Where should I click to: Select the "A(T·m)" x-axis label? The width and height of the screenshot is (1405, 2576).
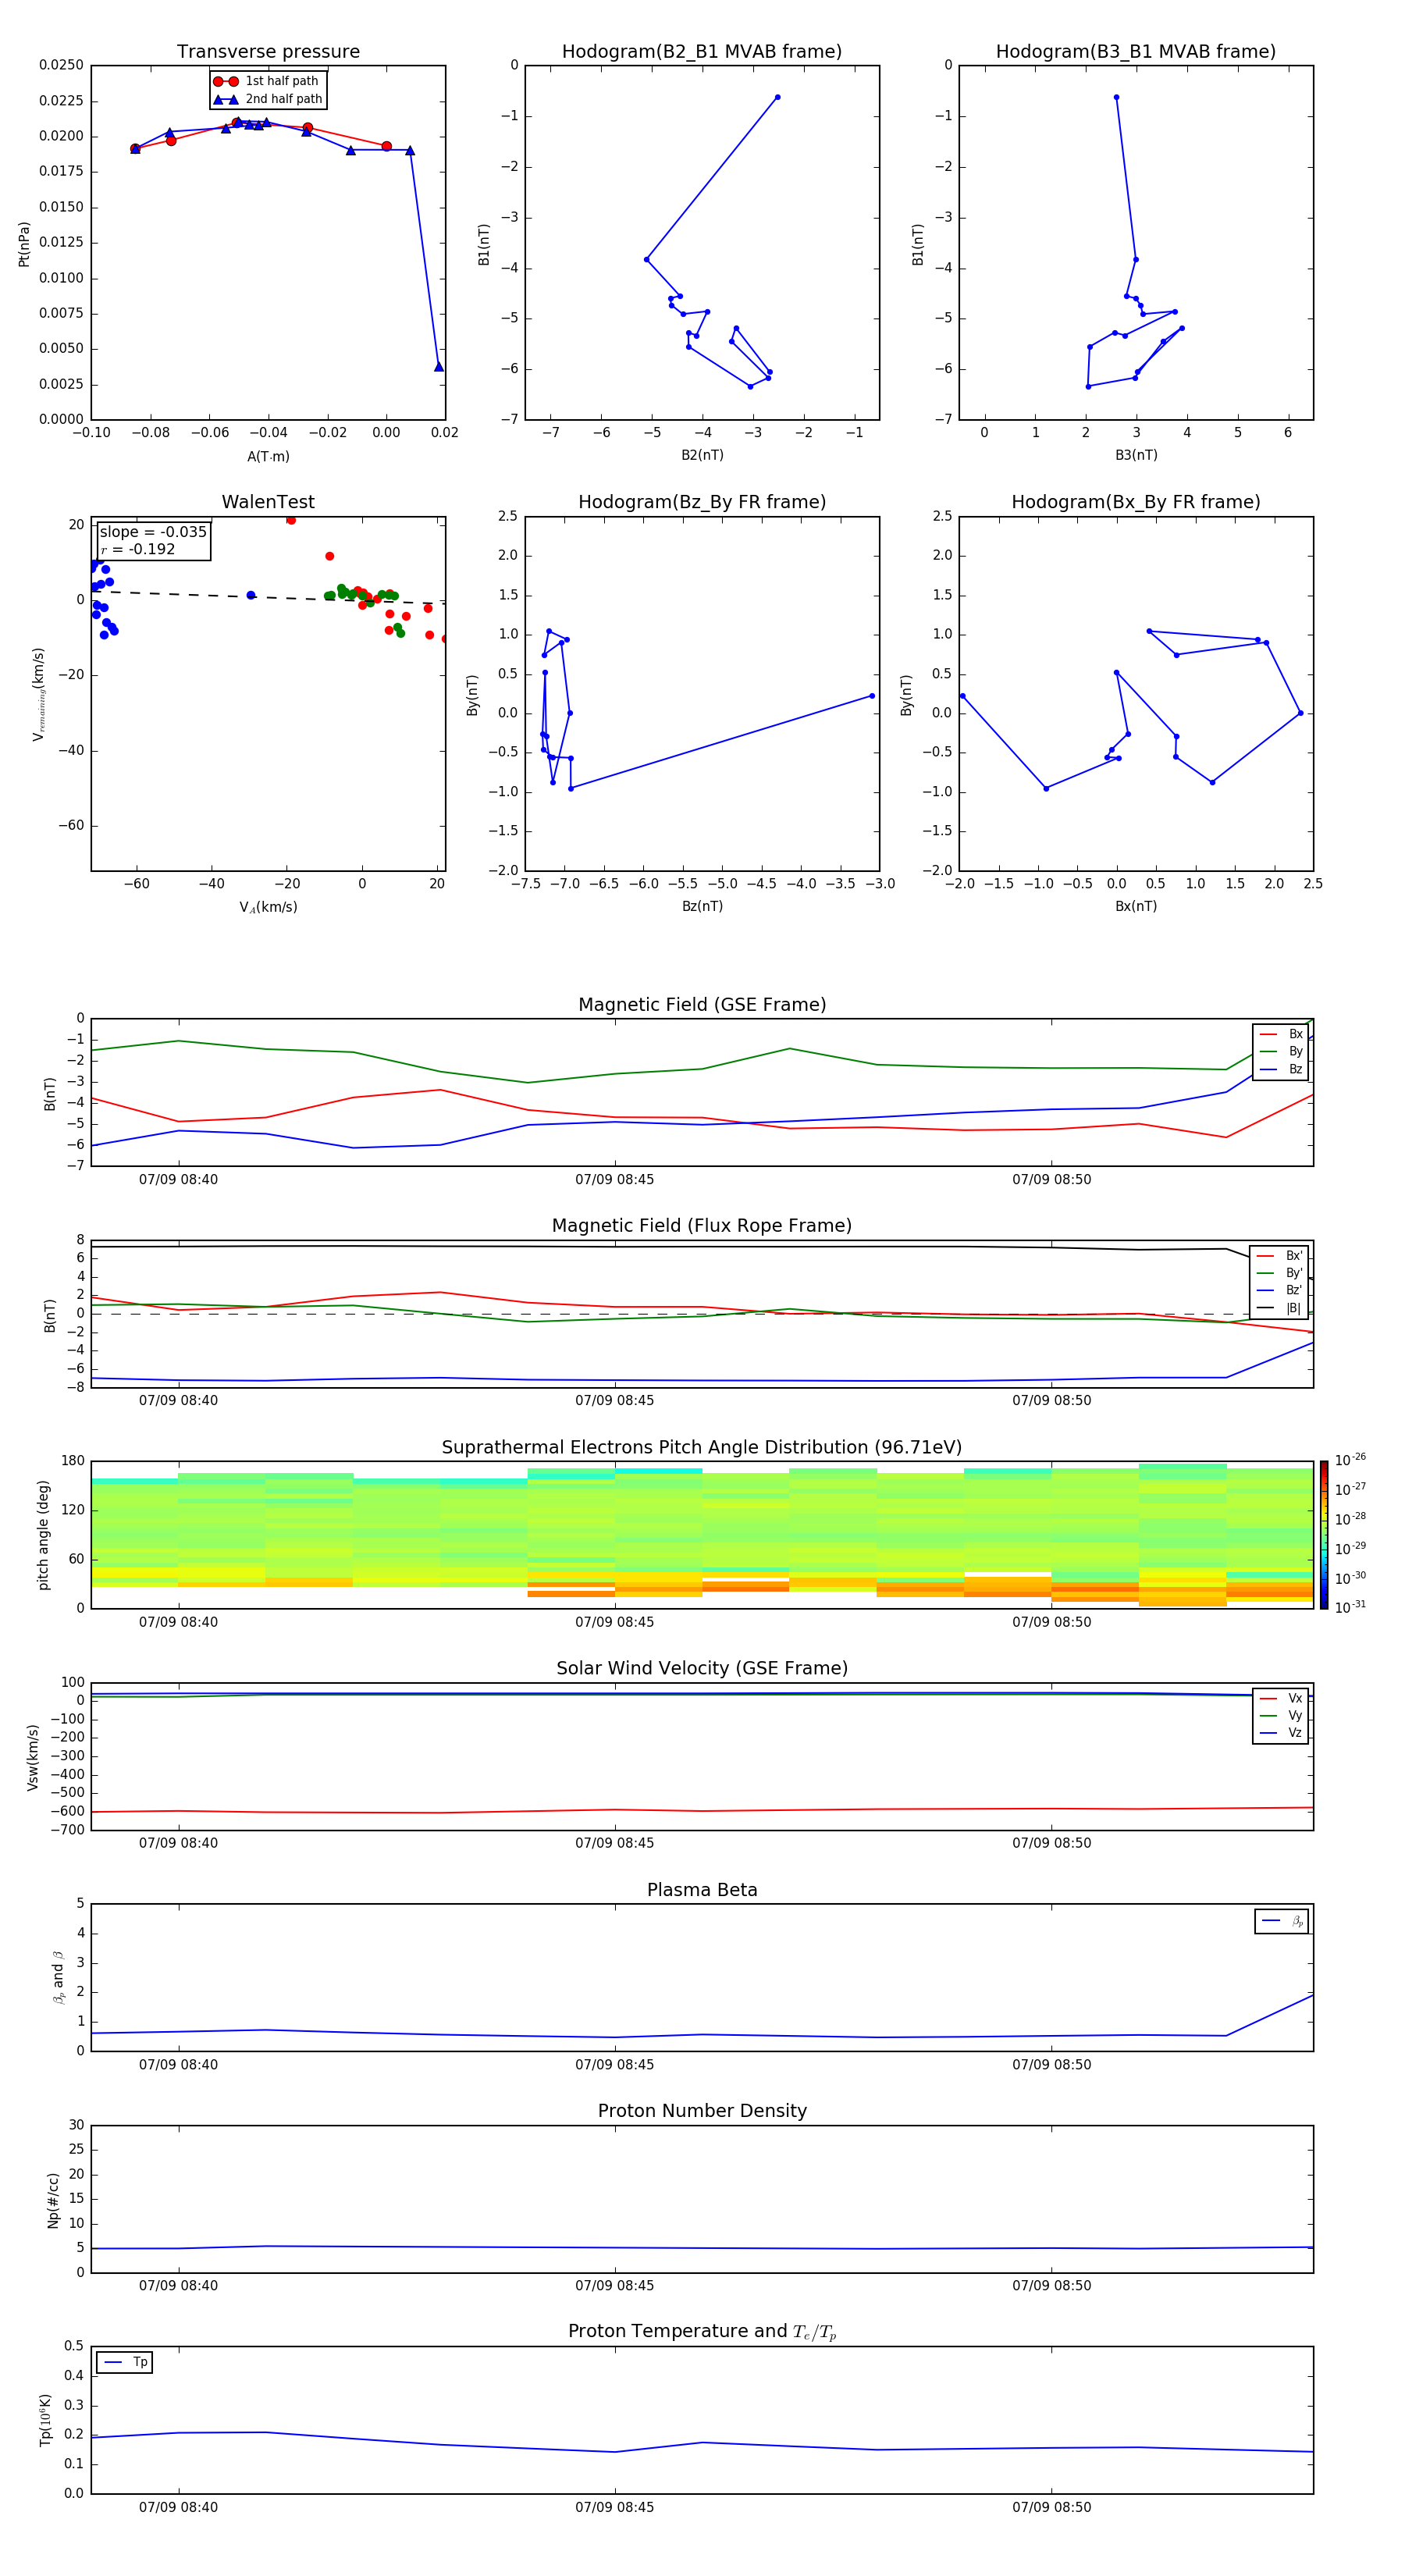(x=268, y=456)
